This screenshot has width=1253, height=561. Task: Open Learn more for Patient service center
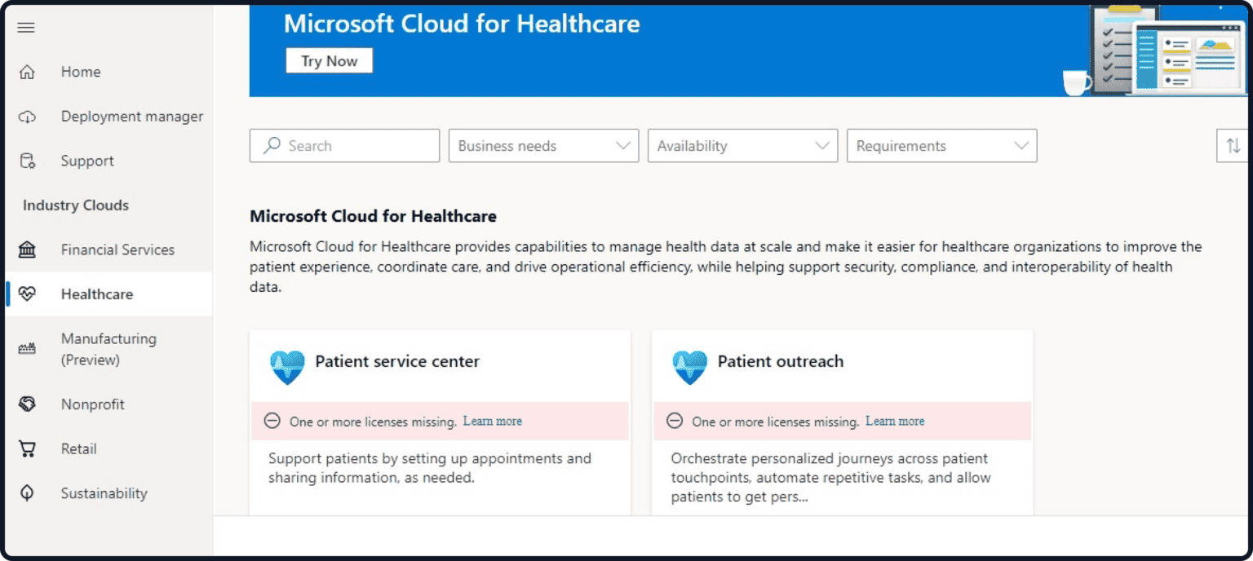pos(492,420)
